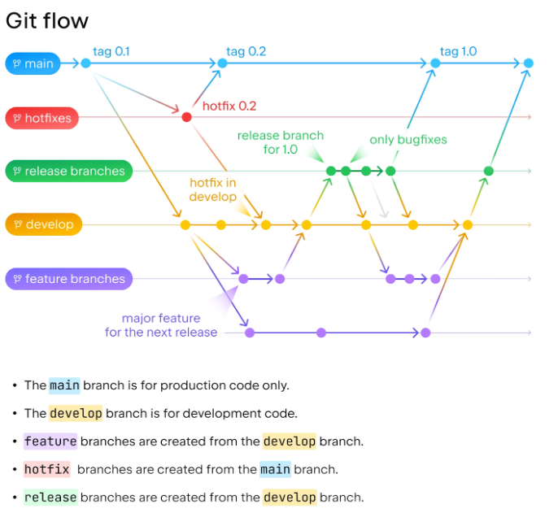558x513 pixels.
Task: Click the first orange commit on develop line
Action: [x=185, y=224]
